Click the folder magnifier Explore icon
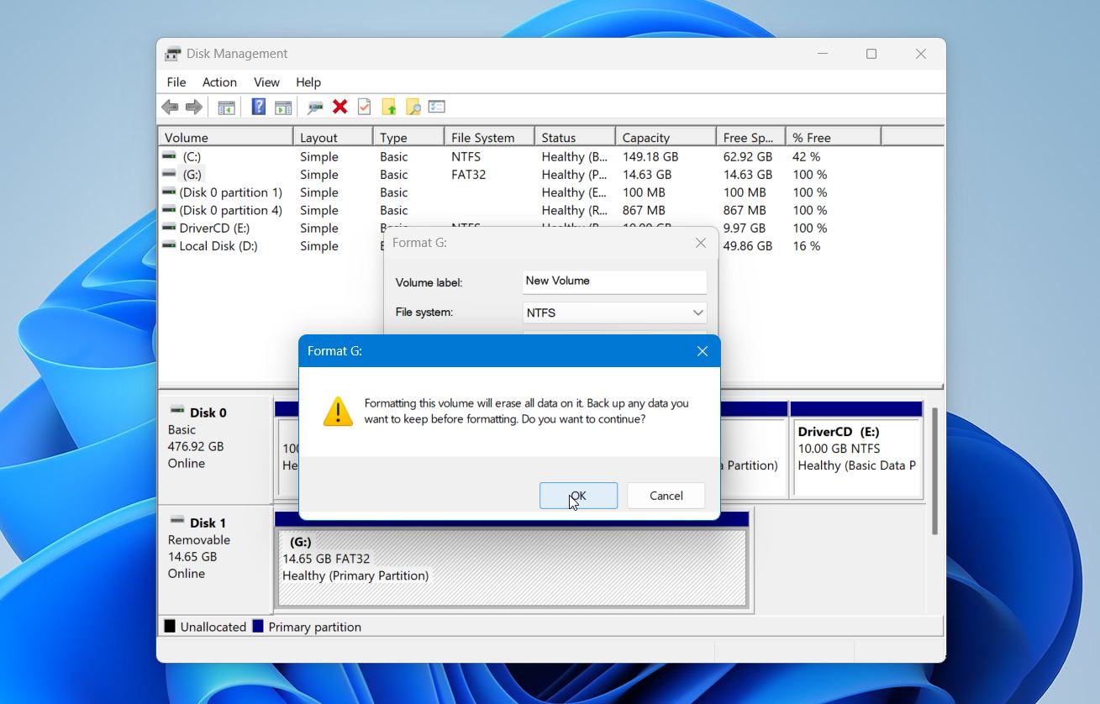Viewport: 1100px width, 704px height. (x=413, y=107)
